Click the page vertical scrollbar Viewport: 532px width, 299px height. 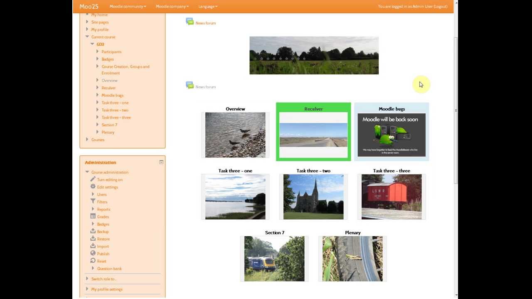point(456,110)
